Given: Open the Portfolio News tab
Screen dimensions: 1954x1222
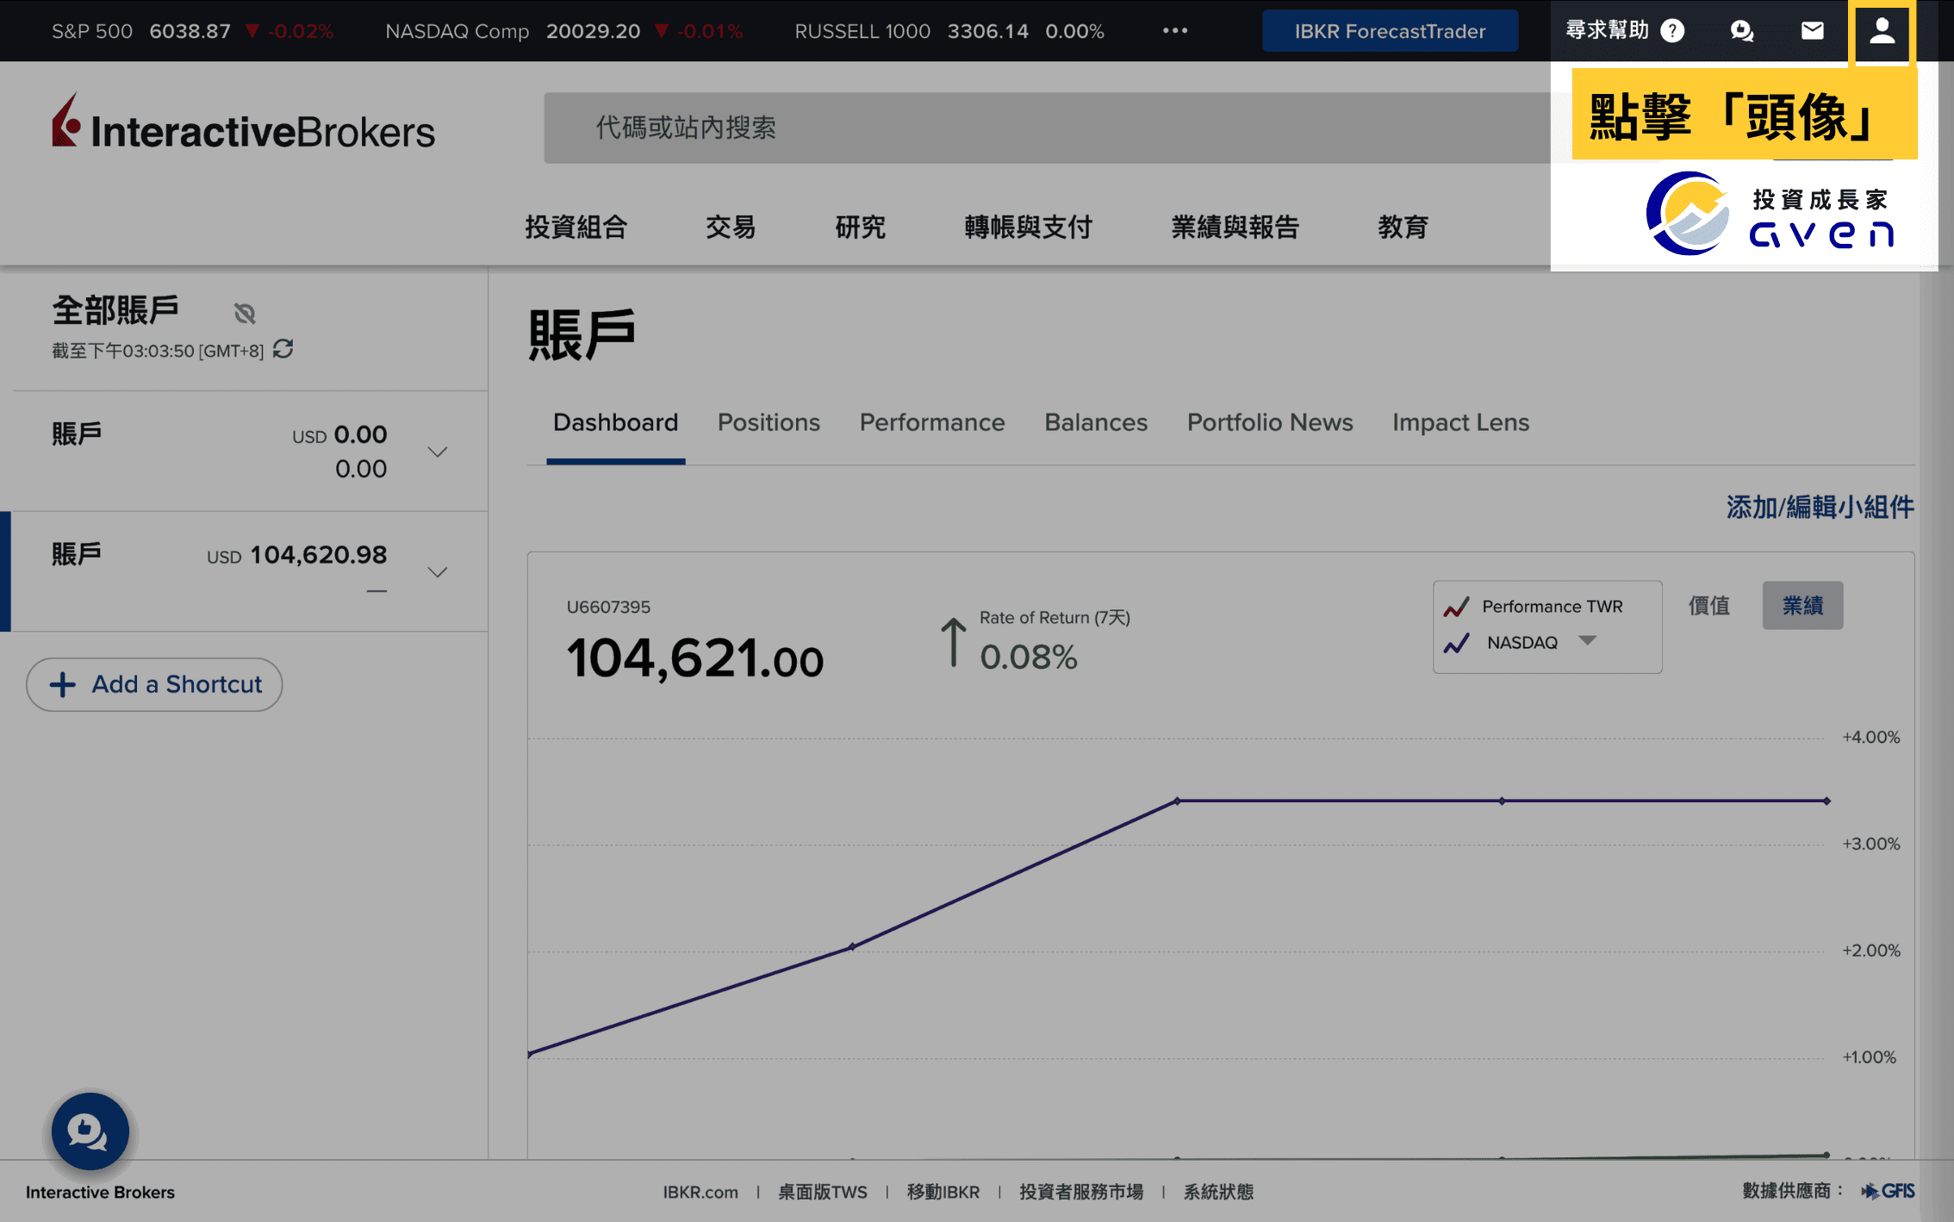Looking at the screenshot, I should click(x=1270, y=422).
